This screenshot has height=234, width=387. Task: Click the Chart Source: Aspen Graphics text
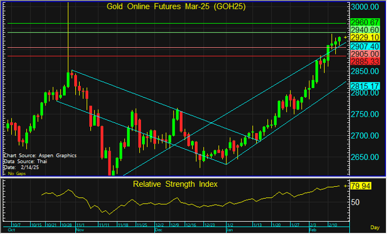[39, 155]
